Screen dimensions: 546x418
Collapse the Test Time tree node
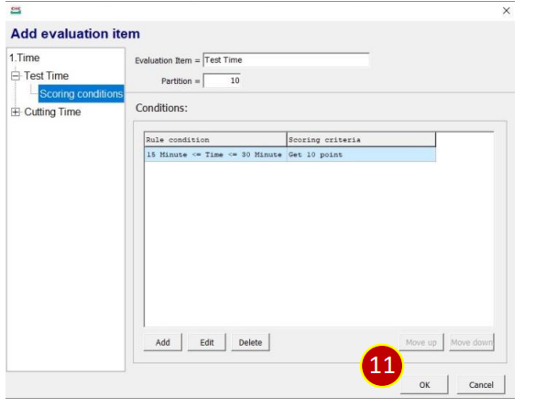tap(16, 76)
